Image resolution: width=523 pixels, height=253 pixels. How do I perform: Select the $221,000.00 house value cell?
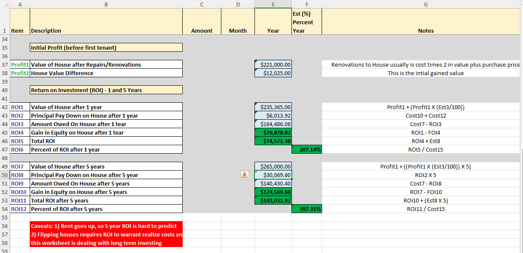(273, 65)
